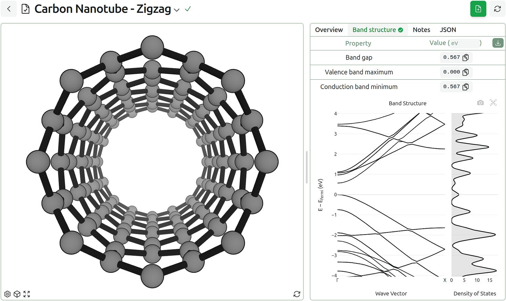The height and width of the screenshot is (301, 506).
Task: Click the green checkmark by the title
Action: [x=188, y=9]
